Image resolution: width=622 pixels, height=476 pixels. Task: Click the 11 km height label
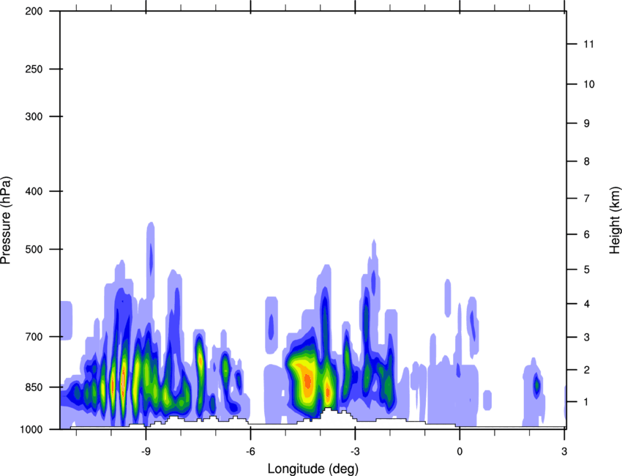(x=589, y=44)
